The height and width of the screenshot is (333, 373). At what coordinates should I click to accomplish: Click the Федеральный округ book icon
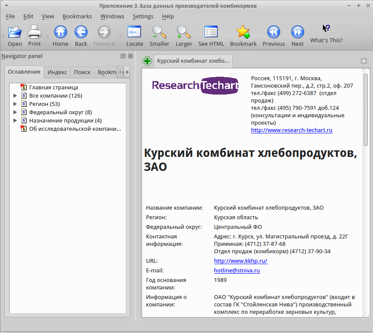point(24,112)
